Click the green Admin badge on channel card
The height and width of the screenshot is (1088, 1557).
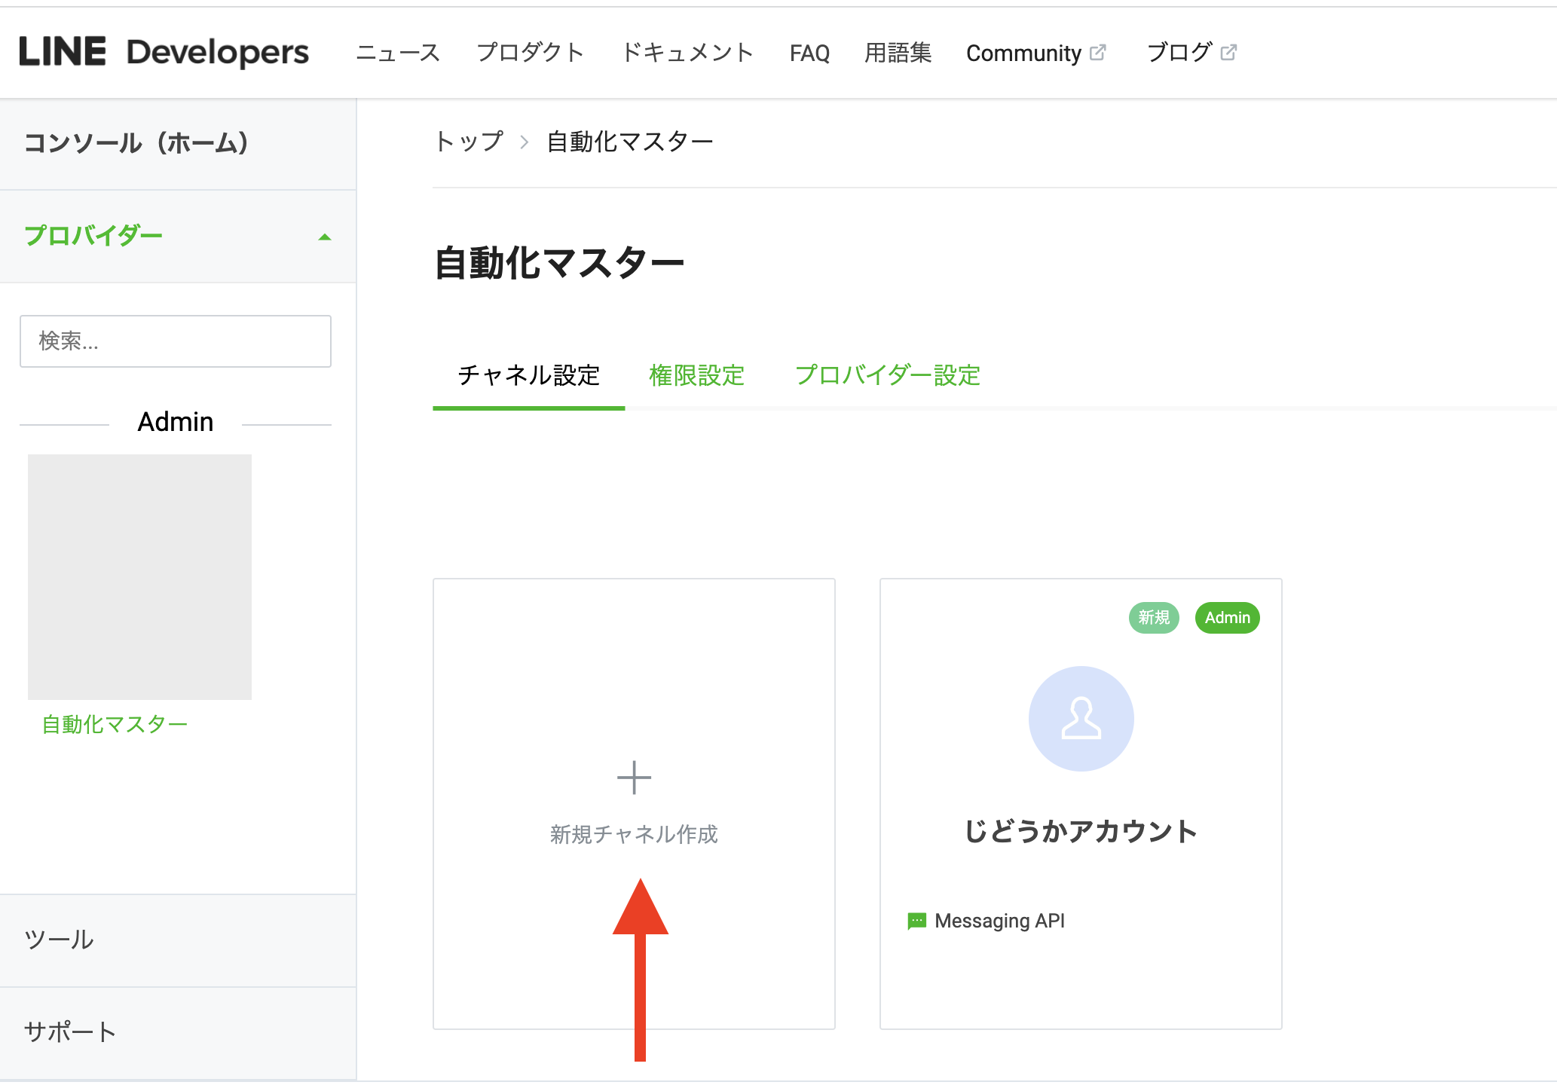tap(1227, 618)
